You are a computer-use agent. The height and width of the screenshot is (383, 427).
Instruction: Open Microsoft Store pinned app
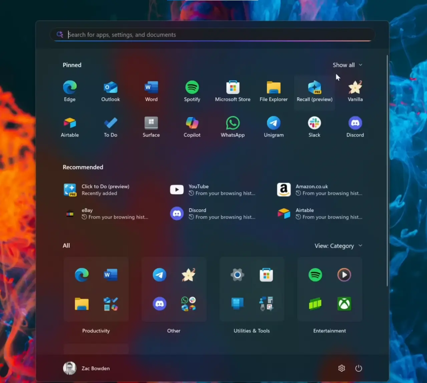(x=233, y=91)
